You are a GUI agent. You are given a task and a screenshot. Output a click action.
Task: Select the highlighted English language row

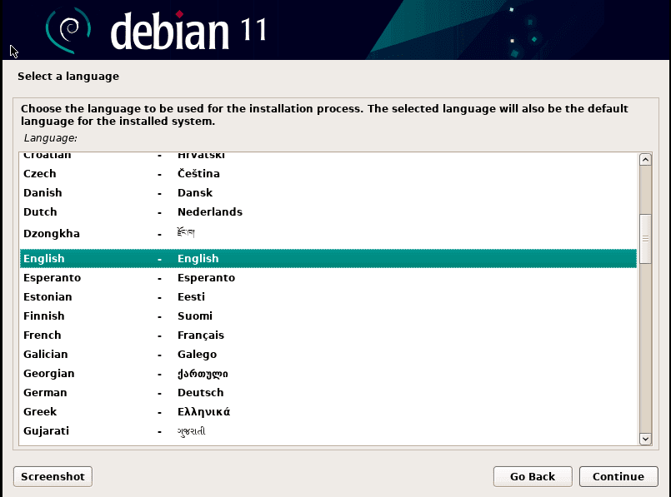328,259
